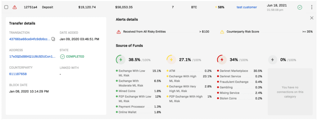Click the COMPLETED state check icon
318x120 pixels.
point(62,57)
